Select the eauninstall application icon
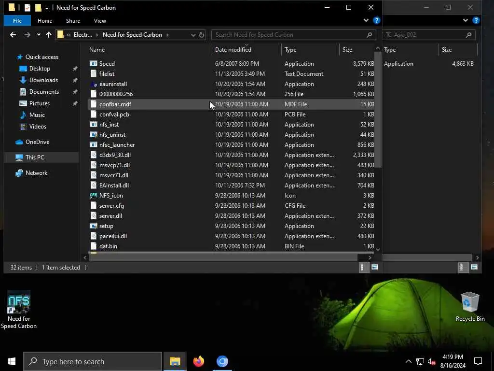The height and width of the screenshot is (371, 494). (93, 84)
